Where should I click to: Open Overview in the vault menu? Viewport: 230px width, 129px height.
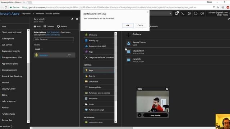coord(99,35)
